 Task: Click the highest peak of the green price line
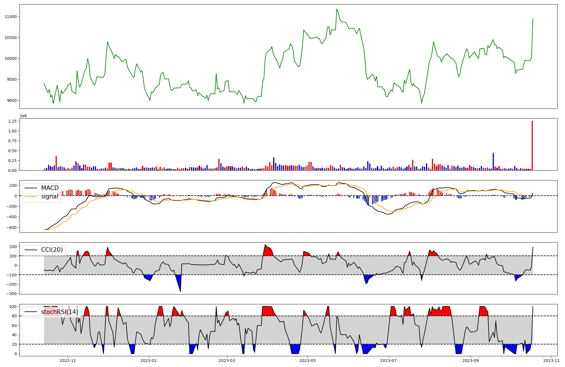click(337, 9)
